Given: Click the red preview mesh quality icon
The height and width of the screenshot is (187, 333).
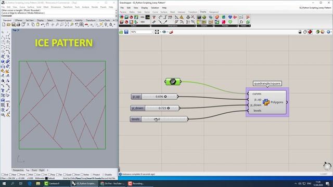Looking at the screenshot, I should pos(310,32).
